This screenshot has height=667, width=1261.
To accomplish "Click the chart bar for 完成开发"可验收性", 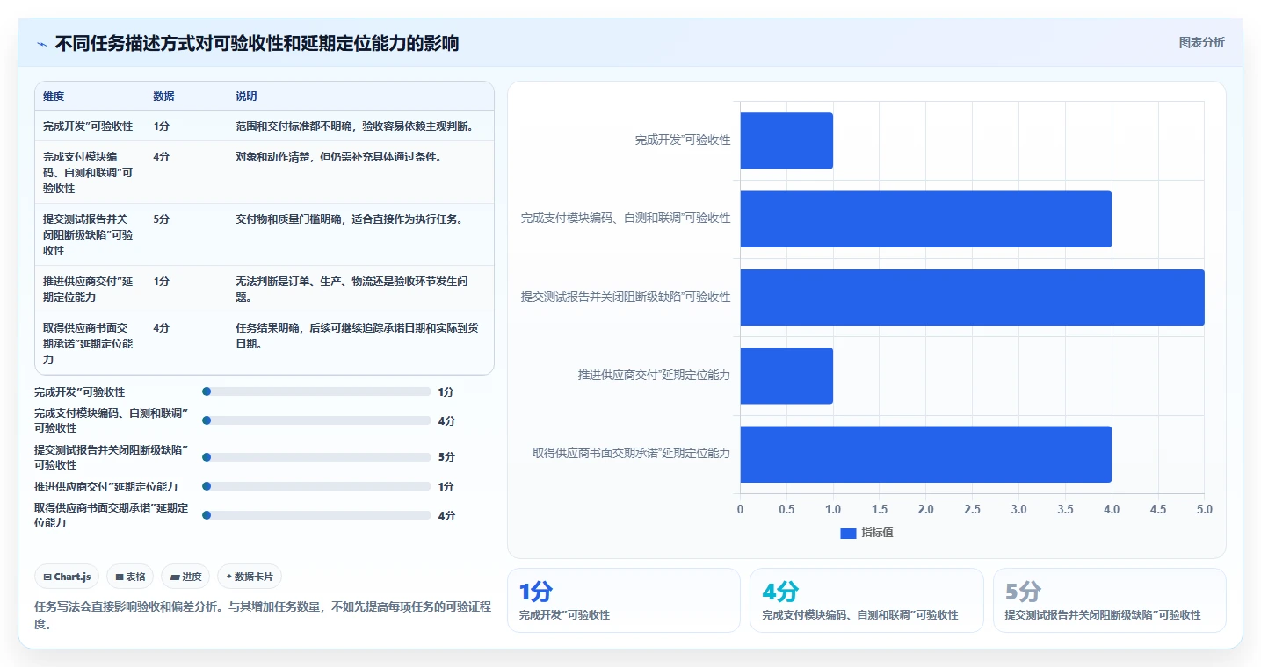I will coord(786,140).
